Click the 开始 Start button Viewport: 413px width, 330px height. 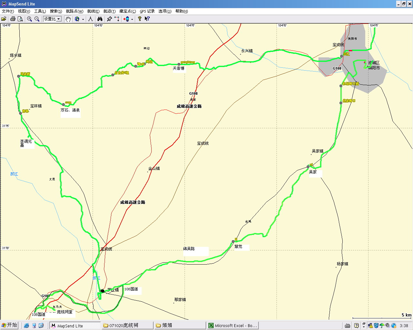click(9, 325)
